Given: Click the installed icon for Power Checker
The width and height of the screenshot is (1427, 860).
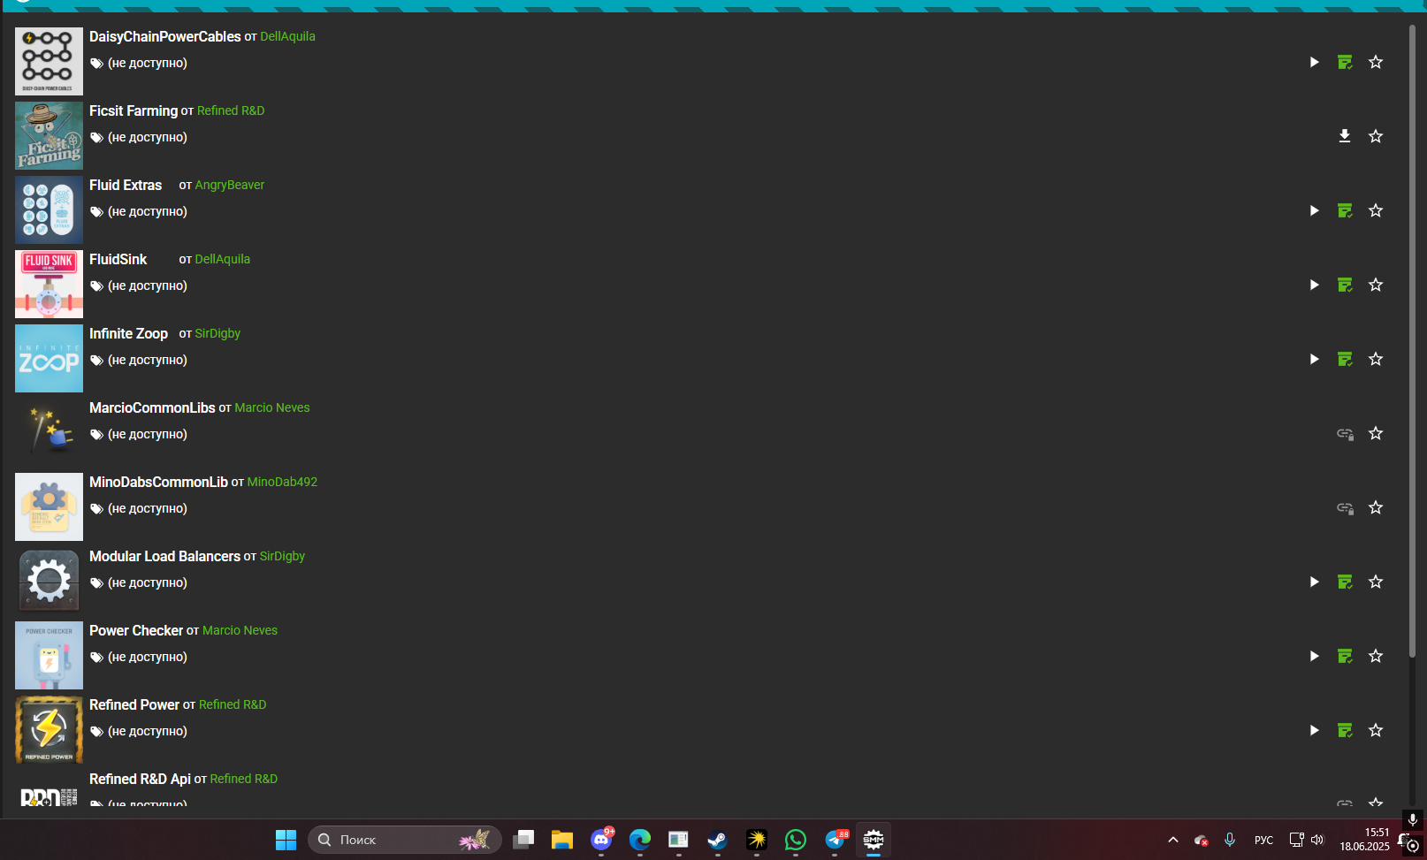Looking at the screenshot, I should pyautogui.click(x=1345, y=656).
